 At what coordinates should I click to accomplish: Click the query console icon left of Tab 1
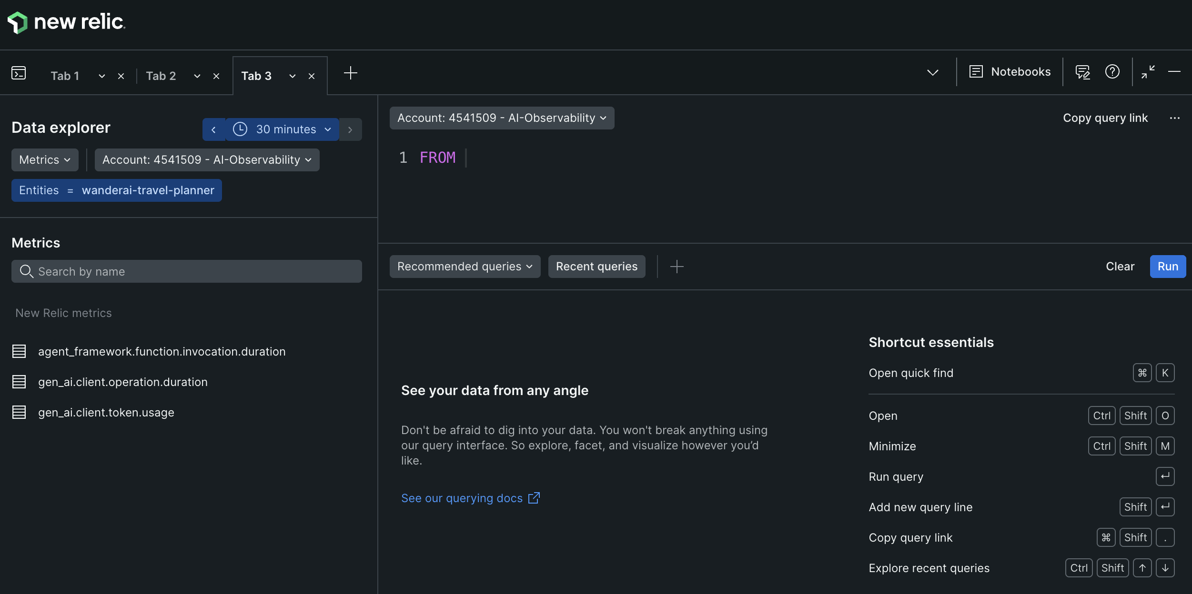point(19,73)
